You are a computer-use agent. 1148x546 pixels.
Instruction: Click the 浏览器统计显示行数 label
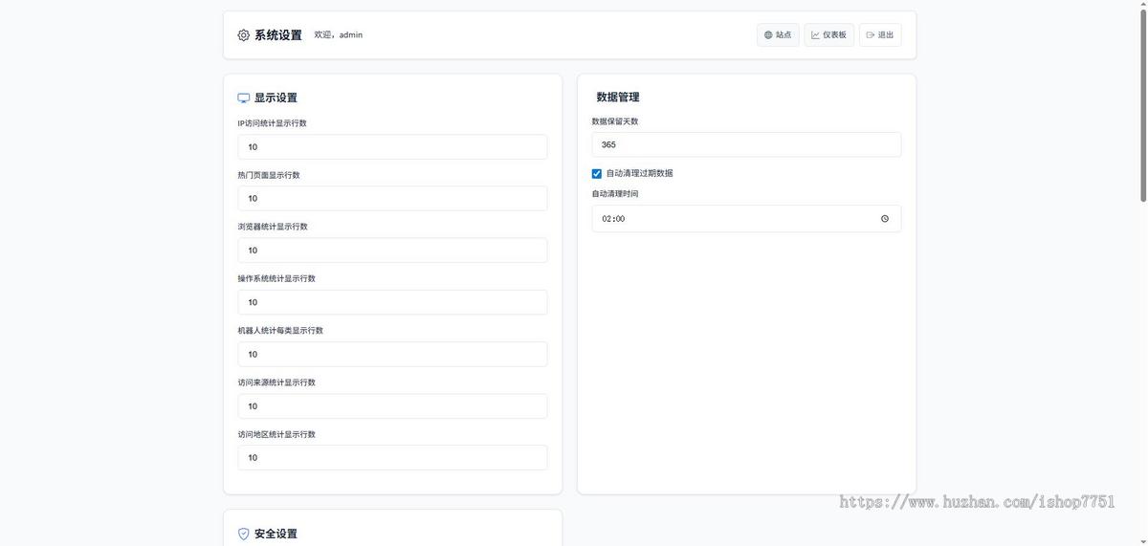273,227
